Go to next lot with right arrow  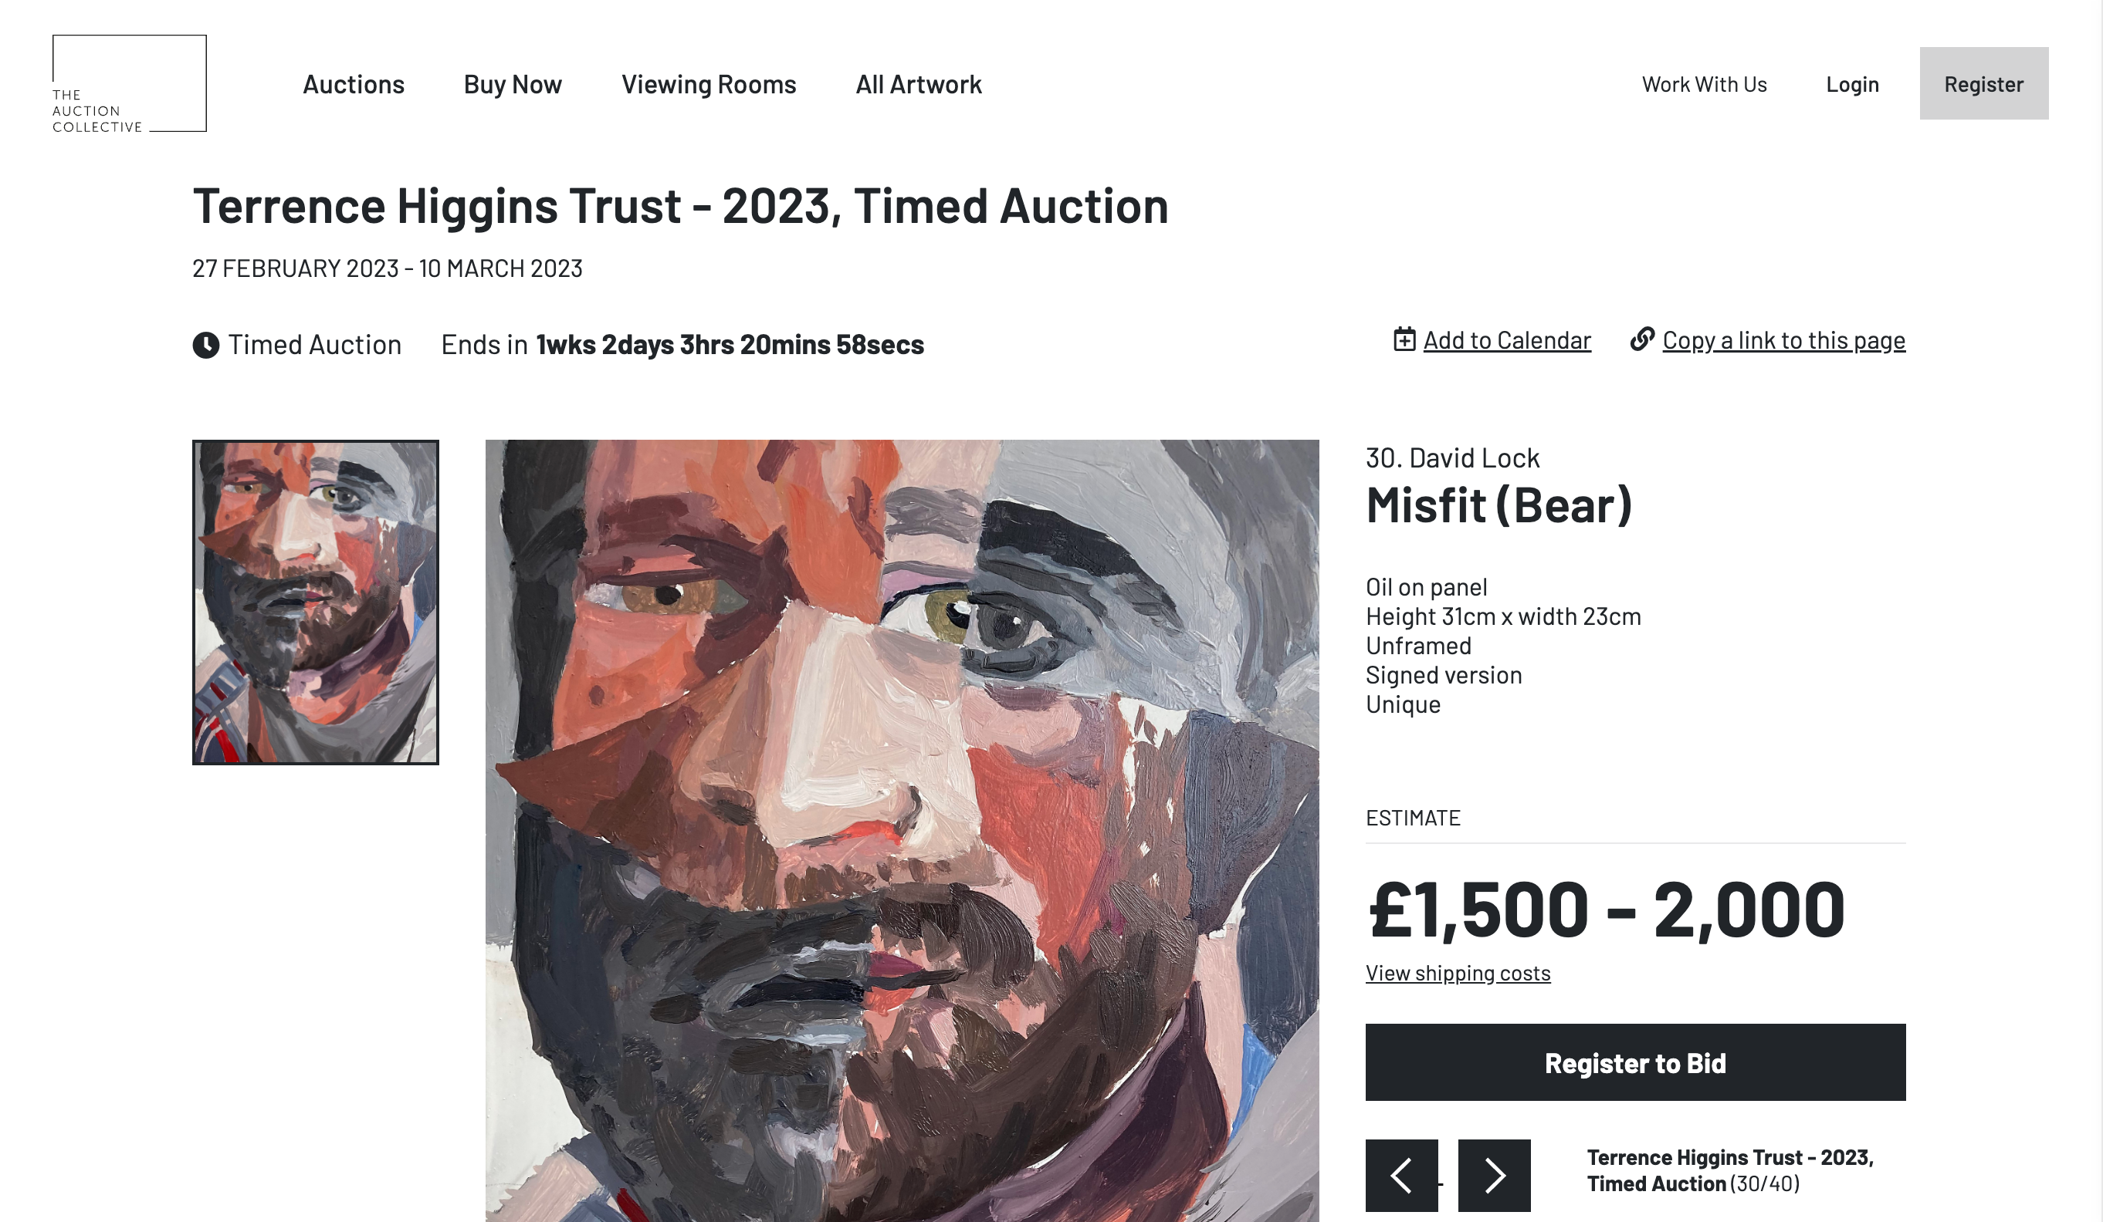coord(1494,1174)
